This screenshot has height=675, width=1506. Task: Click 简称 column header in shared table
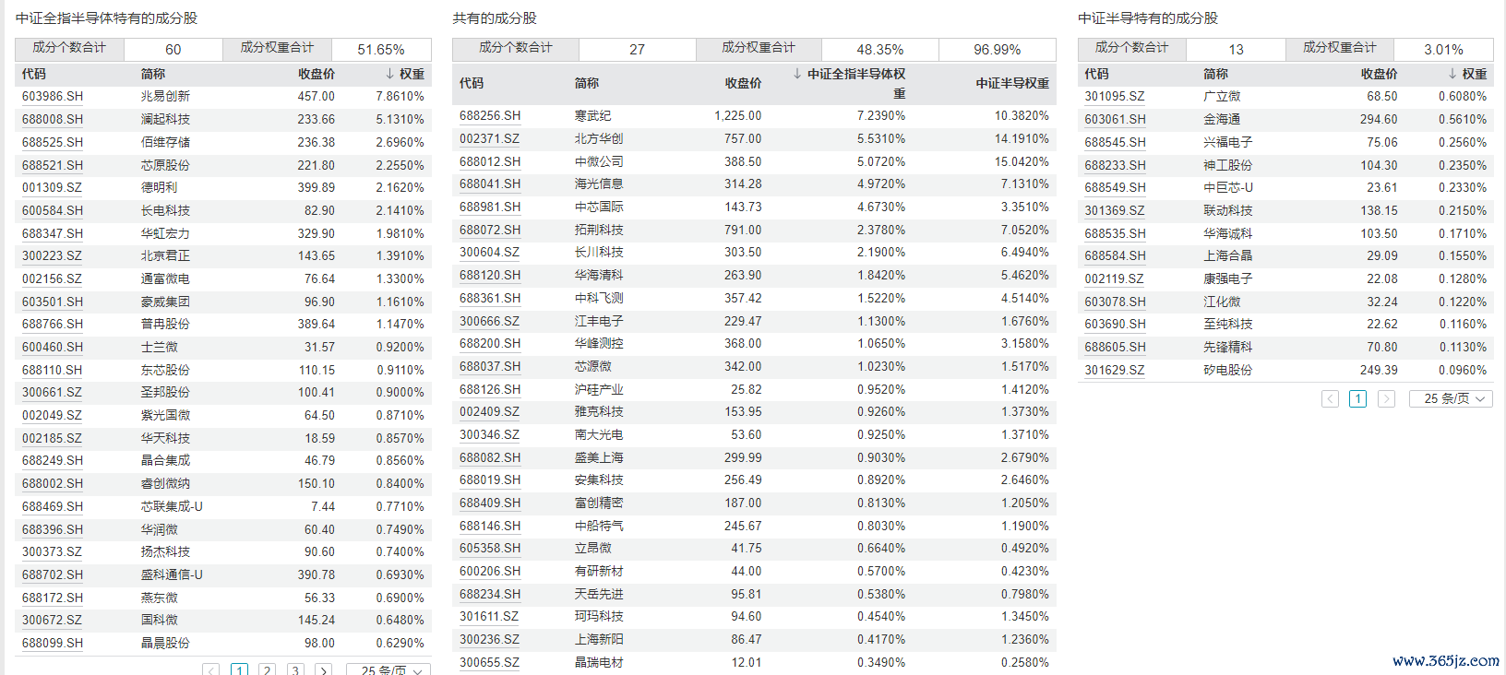[x=587, y=83]
